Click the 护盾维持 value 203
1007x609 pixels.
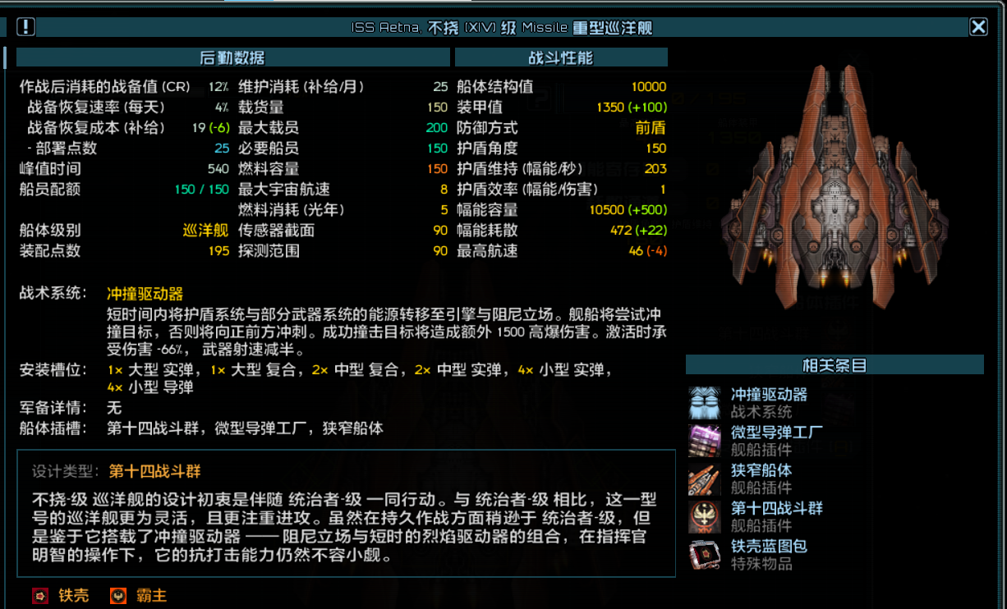656,169
